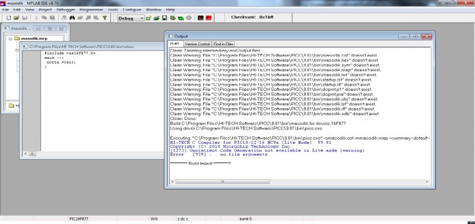475x224 pixels.
Task: Click the editor window scroll-left arrow
Action: [26, 154]
